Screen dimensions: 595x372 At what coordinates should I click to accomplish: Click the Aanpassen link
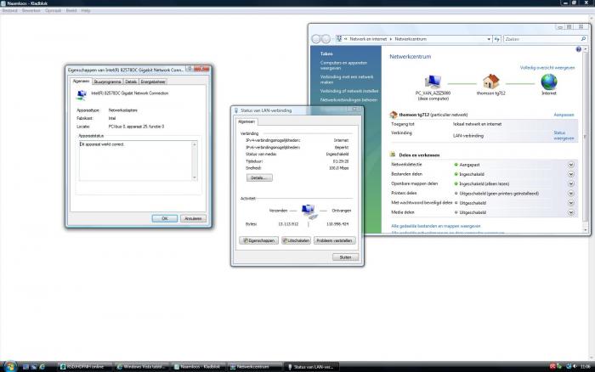564,115
